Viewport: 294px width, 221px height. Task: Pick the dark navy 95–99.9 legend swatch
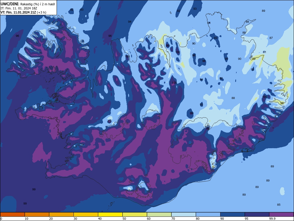(x=257, y=215)
